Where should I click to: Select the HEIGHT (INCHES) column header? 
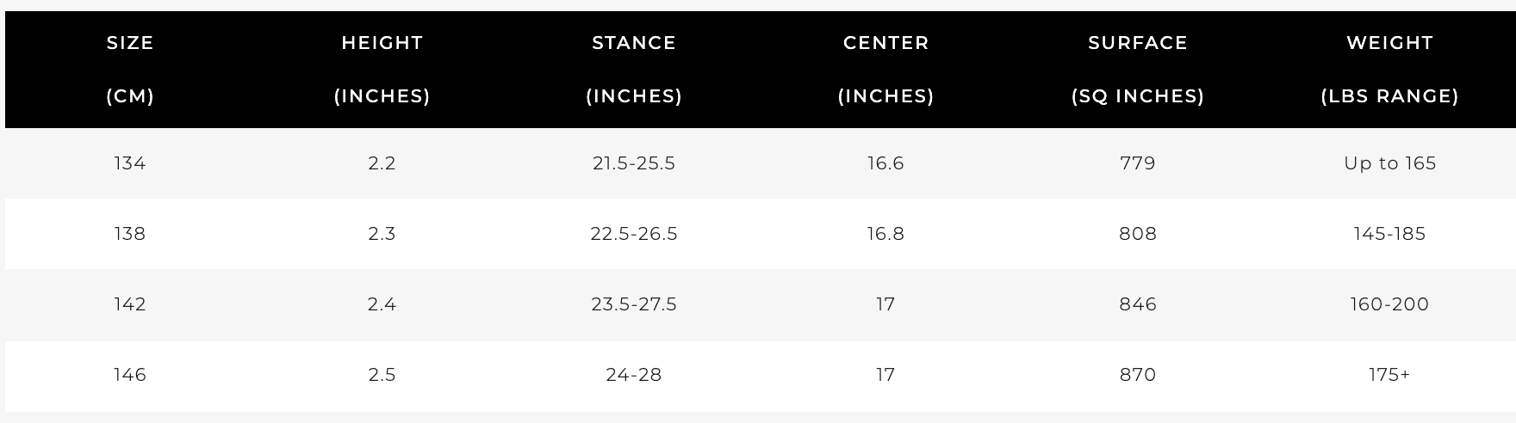pyautogui.click(x=382, y=70)
